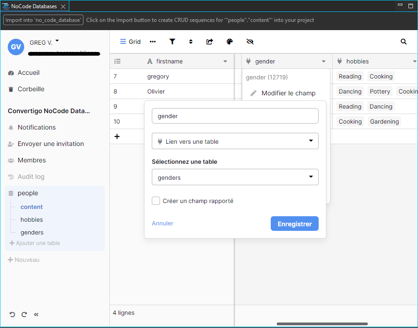Click the filter funnel icon in toolbar

pos(172,42)
